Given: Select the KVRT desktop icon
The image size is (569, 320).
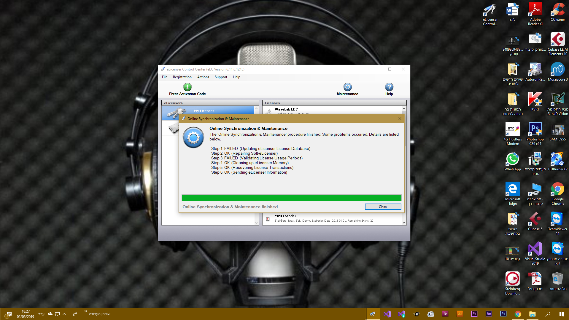Looking at the screenshot, I should pos(535,102).
